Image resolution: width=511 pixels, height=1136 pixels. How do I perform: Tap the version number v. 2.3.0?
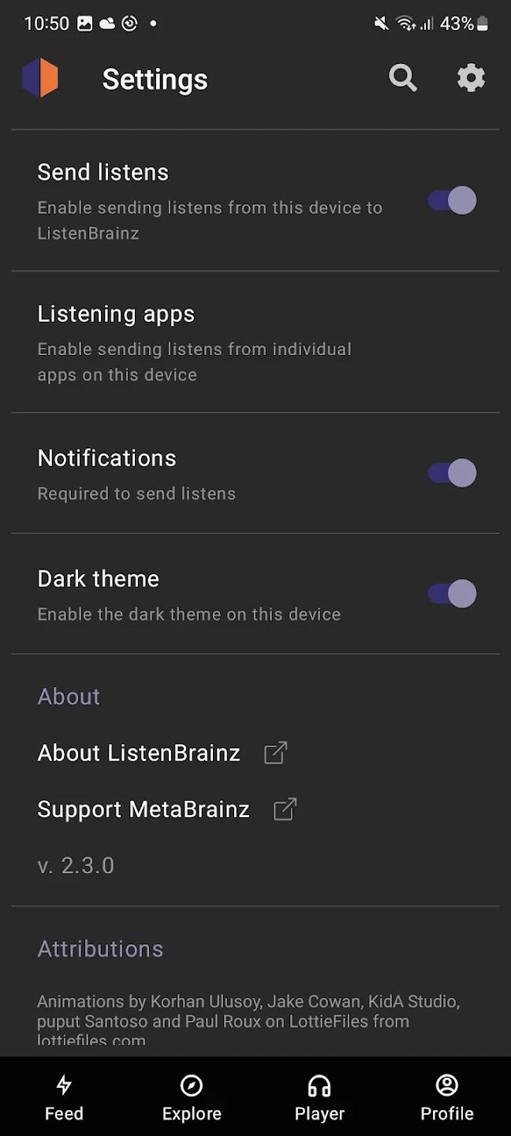[x=76, y=865]
